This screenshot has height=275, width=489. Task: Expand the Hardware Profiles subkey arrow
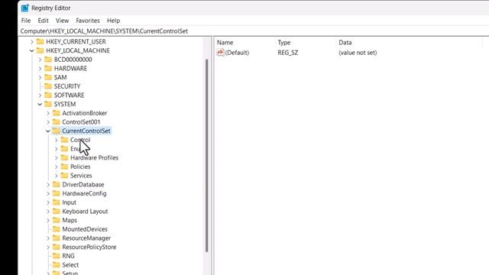pyautogui.click(x=56, y=158)
